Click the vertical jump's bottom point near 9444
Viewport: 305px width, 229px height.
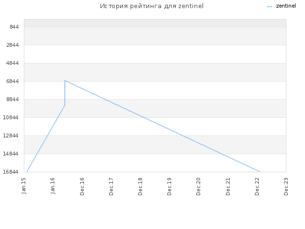[65, 105]
